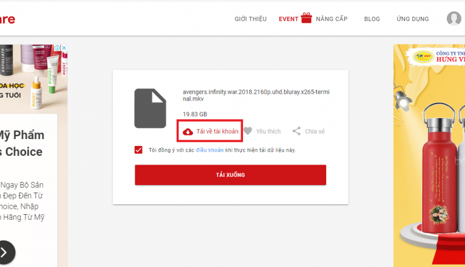Open EVENT menu item
The height and width of the screenshot is (267, 465).
pos(288,19)
